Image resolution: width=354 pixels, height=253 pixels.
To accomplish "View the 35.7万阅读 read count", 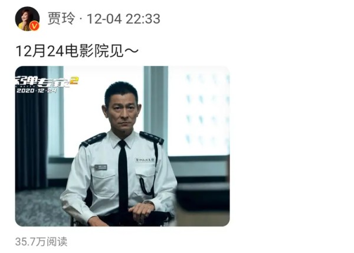I will [41, 242].
